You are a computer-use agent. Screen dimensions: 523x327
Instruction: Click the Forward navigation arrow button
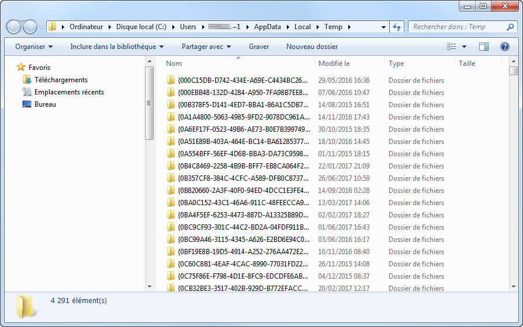(30, 27)
